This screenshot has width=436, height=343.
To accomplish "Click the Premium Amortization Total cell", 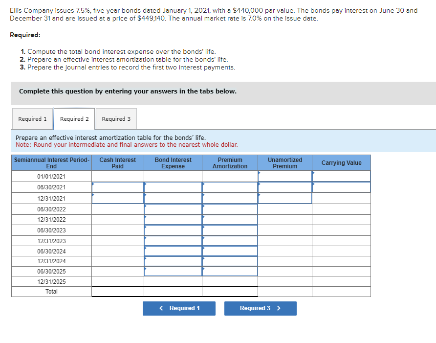I will pos(230,292).
